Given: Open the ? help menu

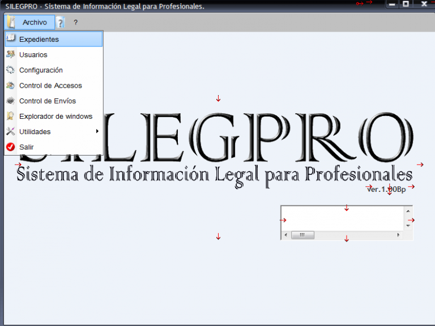Looking at the screenshot, I should tap(75, 23).
